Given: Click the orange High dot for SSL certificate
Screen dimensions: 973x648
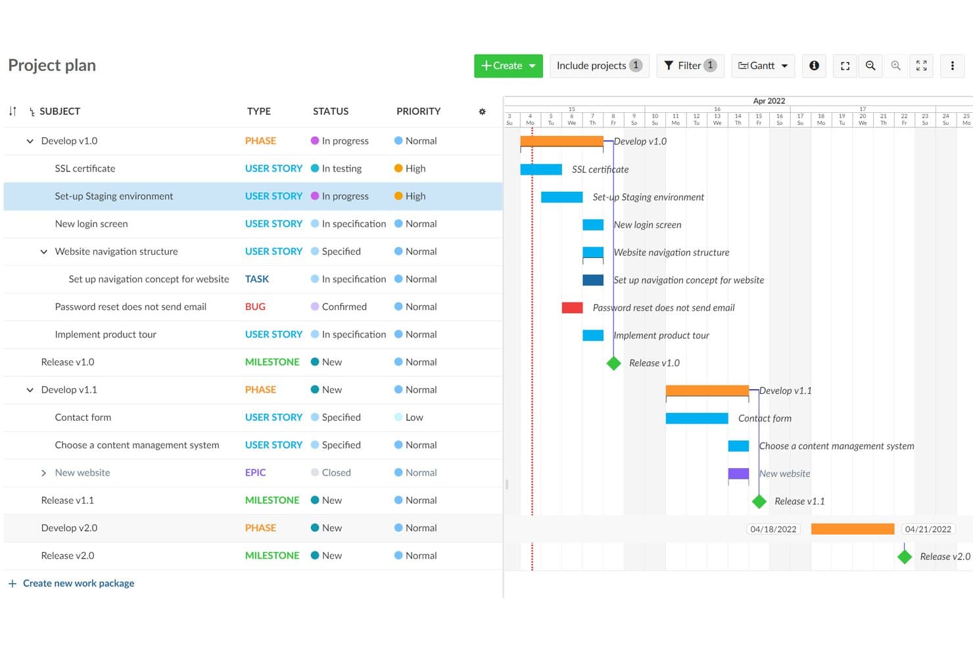Looking at the screenshot, I should coord(398,169).
